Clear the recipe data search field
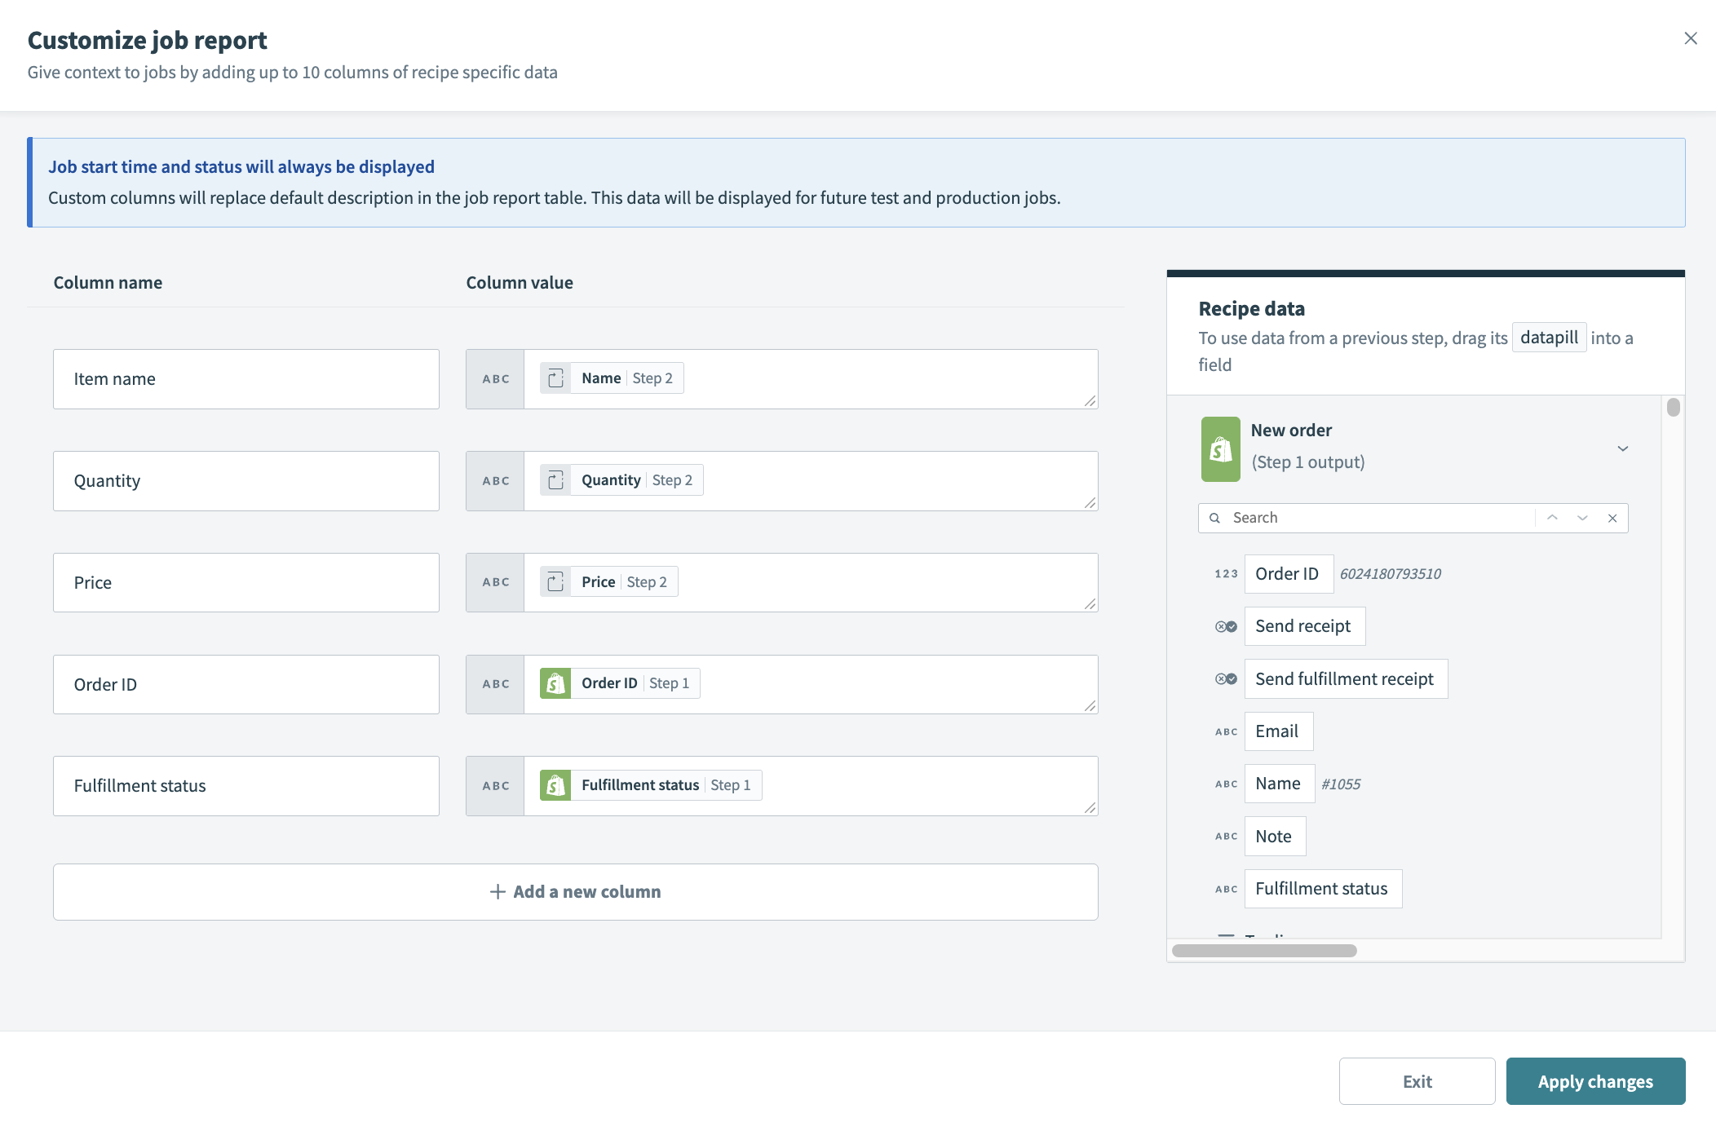Viewport: 1716px width, 1122px height. (x=1612, y=518)
